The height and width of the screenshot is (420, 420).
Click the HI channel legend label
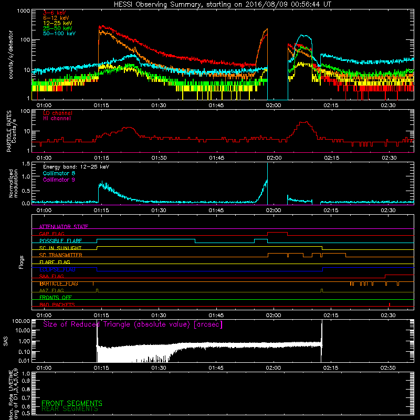57,119
